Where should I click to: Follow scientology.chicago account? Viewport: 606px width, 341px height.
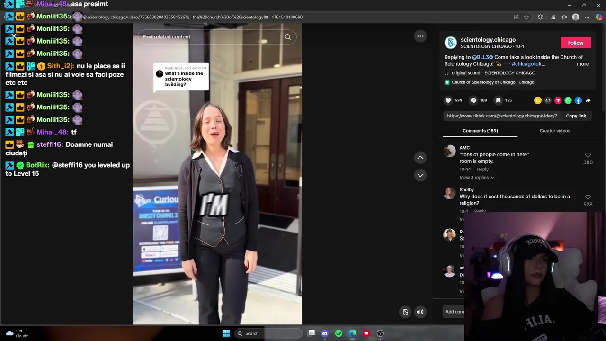[575, 43]
